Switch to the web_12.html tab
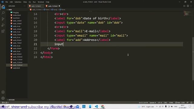194x109 pixels. tap(36, 6)
